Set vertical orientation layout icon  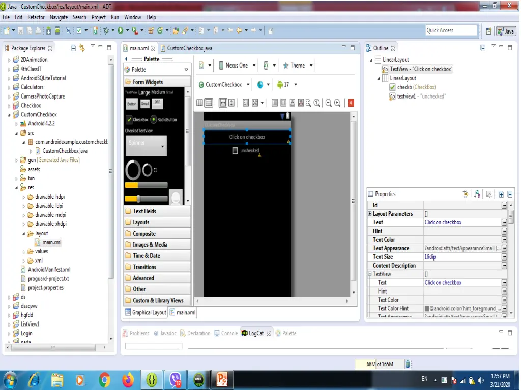[209, 103]
